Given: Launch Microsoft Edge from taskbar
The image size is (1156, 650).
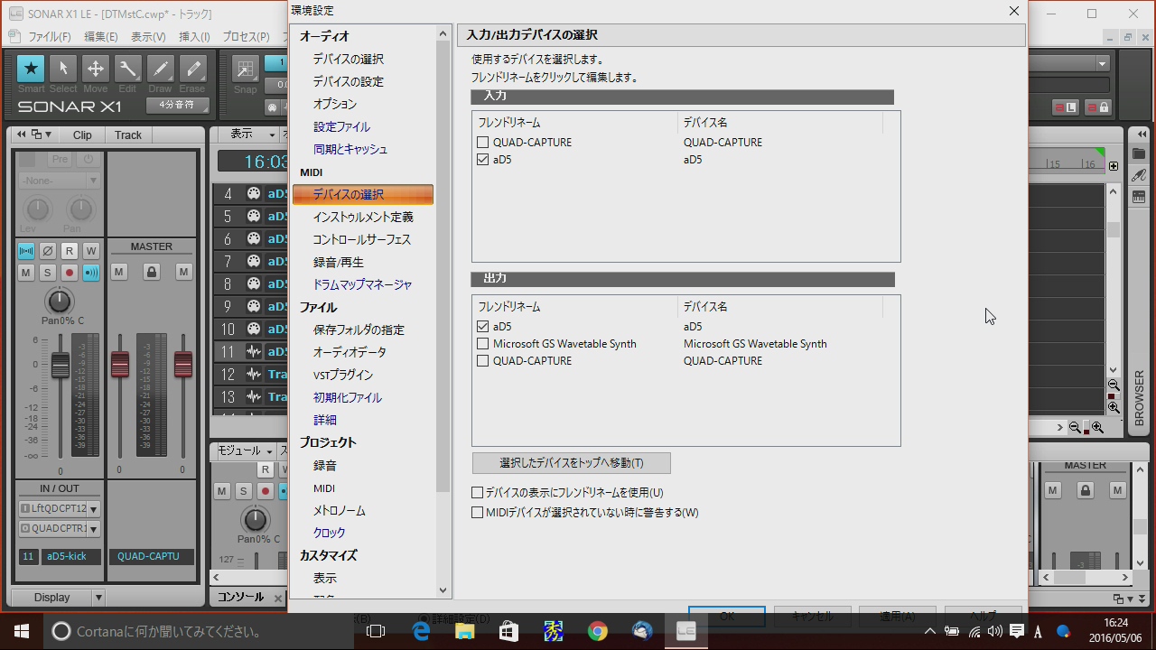Looking at the screenshot, I should (x=421, y=631).
